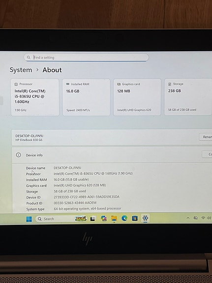
Task: Click the Device info circle icon
Action: point(18,155)
